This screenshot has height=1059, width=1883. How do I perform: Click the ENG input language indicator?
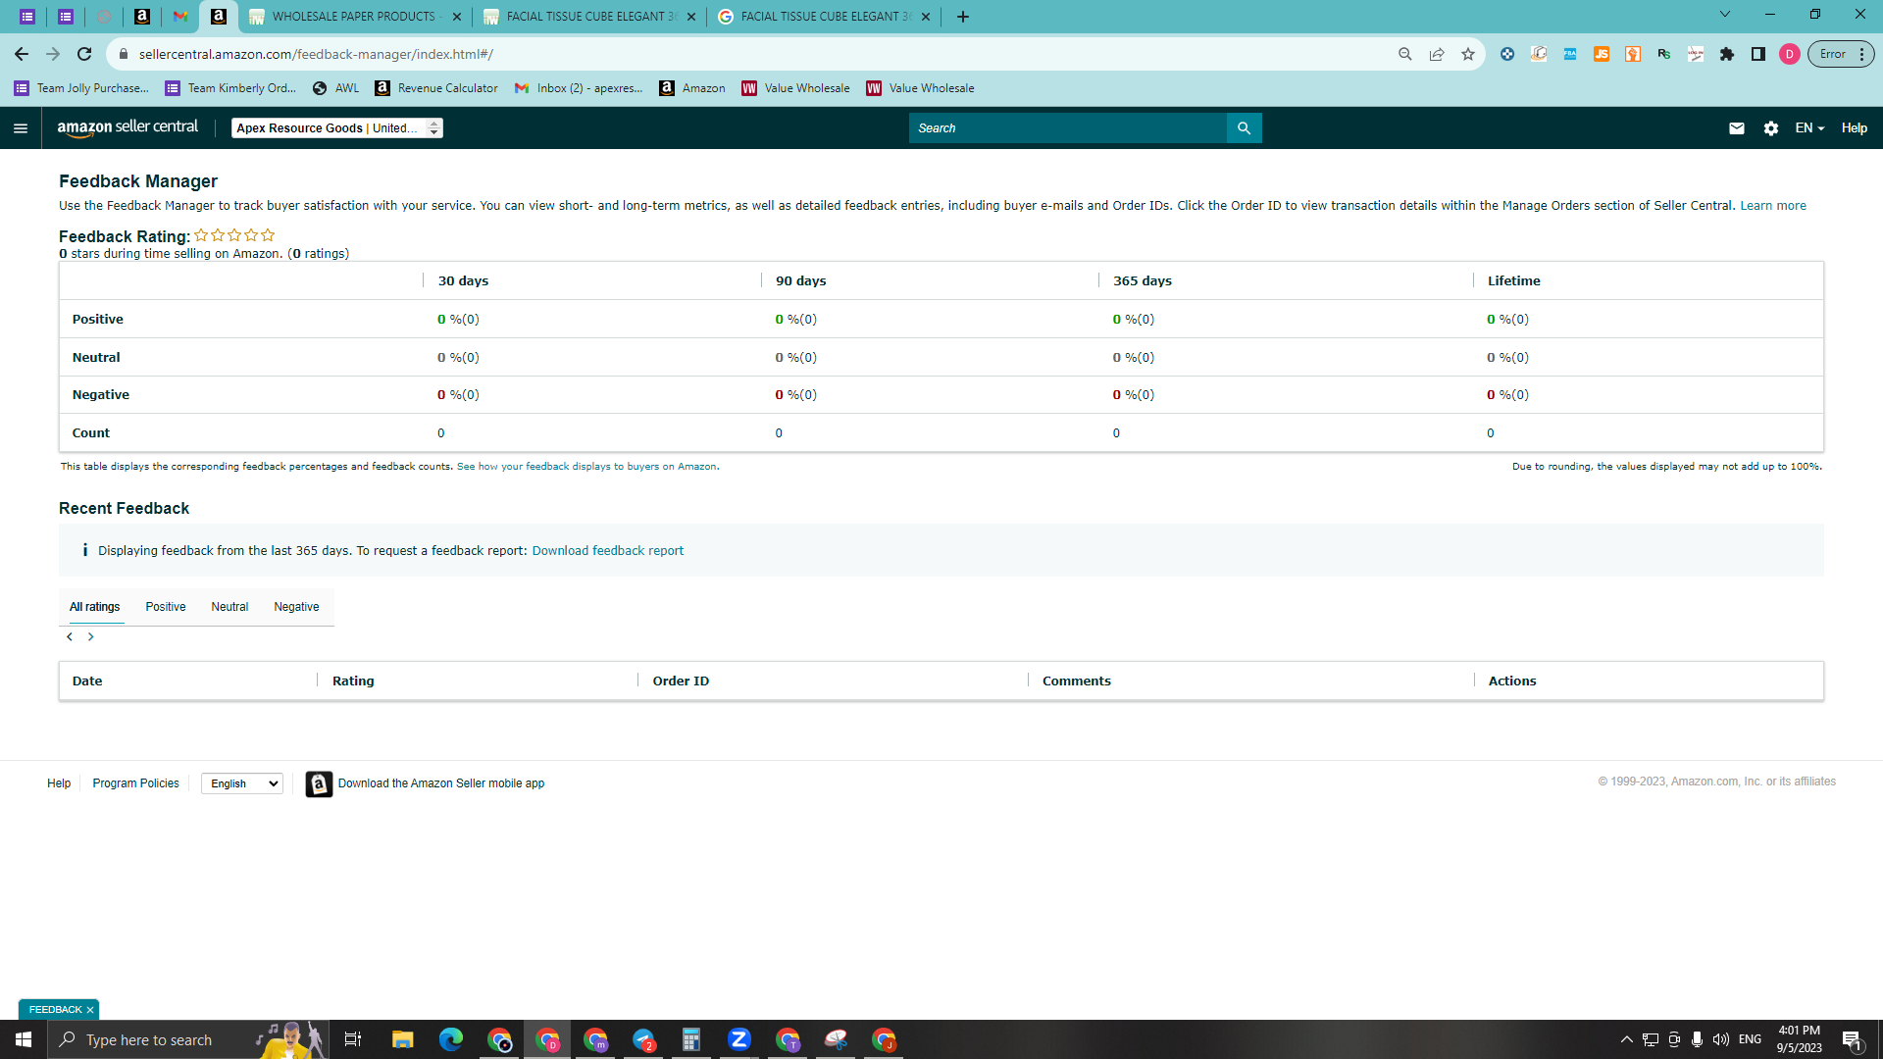(1751, 1039)
